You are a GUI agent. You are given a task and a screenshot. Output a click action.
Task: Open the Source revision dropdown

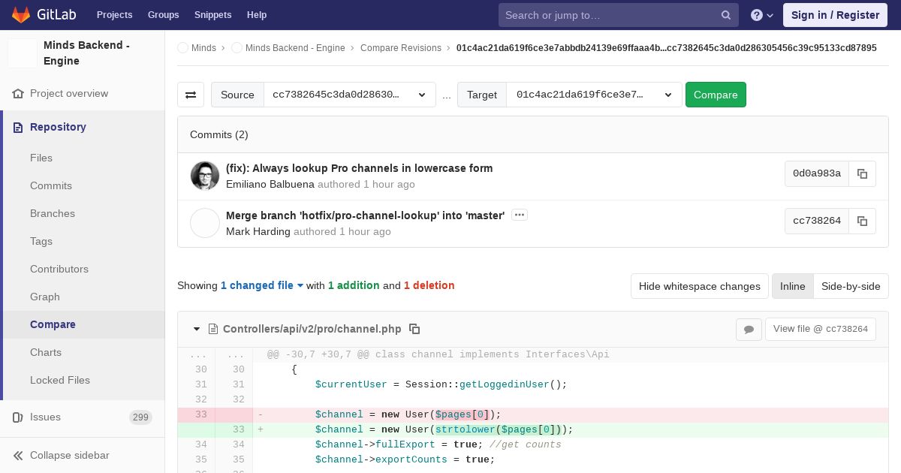click(350, 95)
